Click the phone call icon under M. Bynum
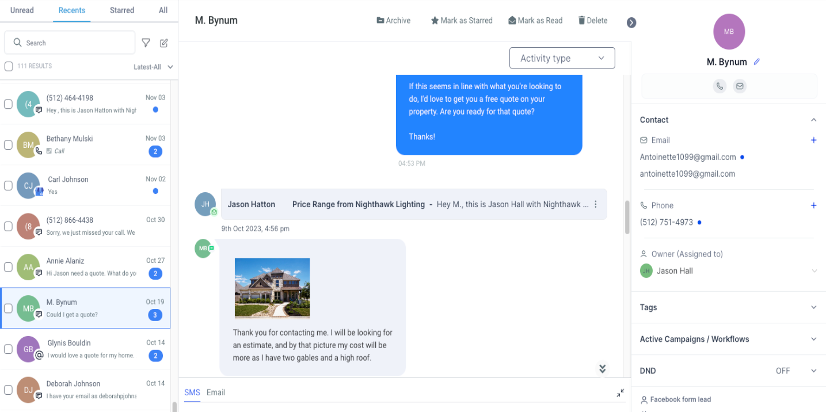 pos(720,86)
